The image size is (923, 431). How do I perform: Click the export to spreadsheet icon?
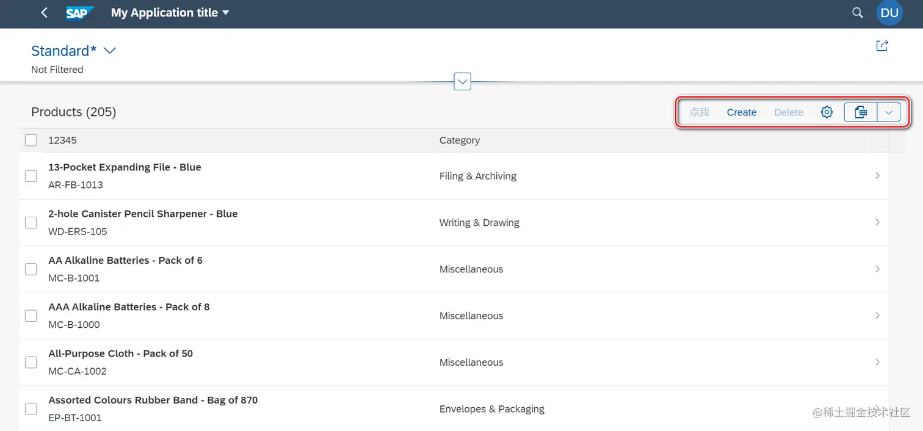pos(861,112)
